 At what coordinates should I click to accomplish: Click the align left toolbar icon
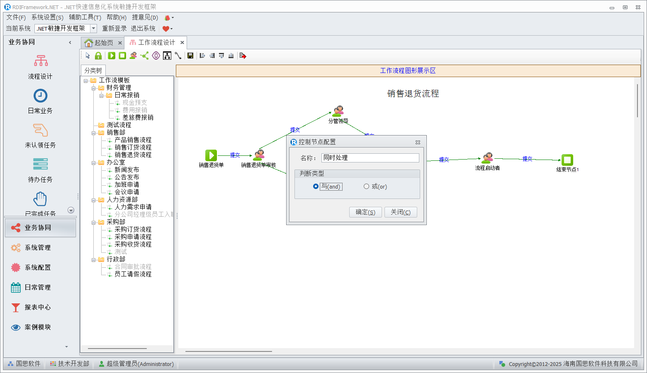coord(202,56)
